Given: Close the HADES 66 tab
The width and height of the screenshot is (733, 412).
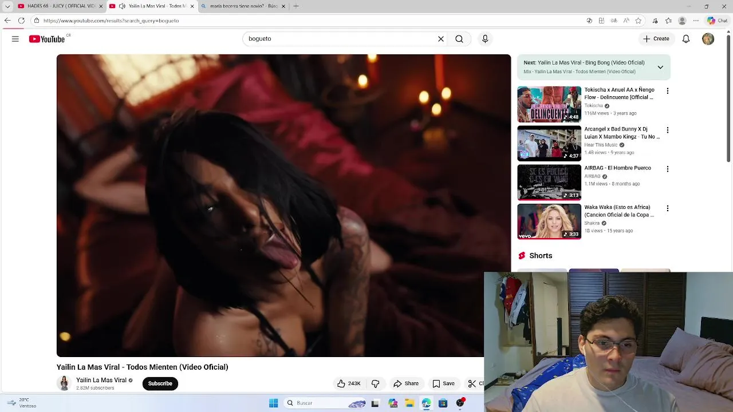Looking at the screenshot, I should (x=101, y=6).
